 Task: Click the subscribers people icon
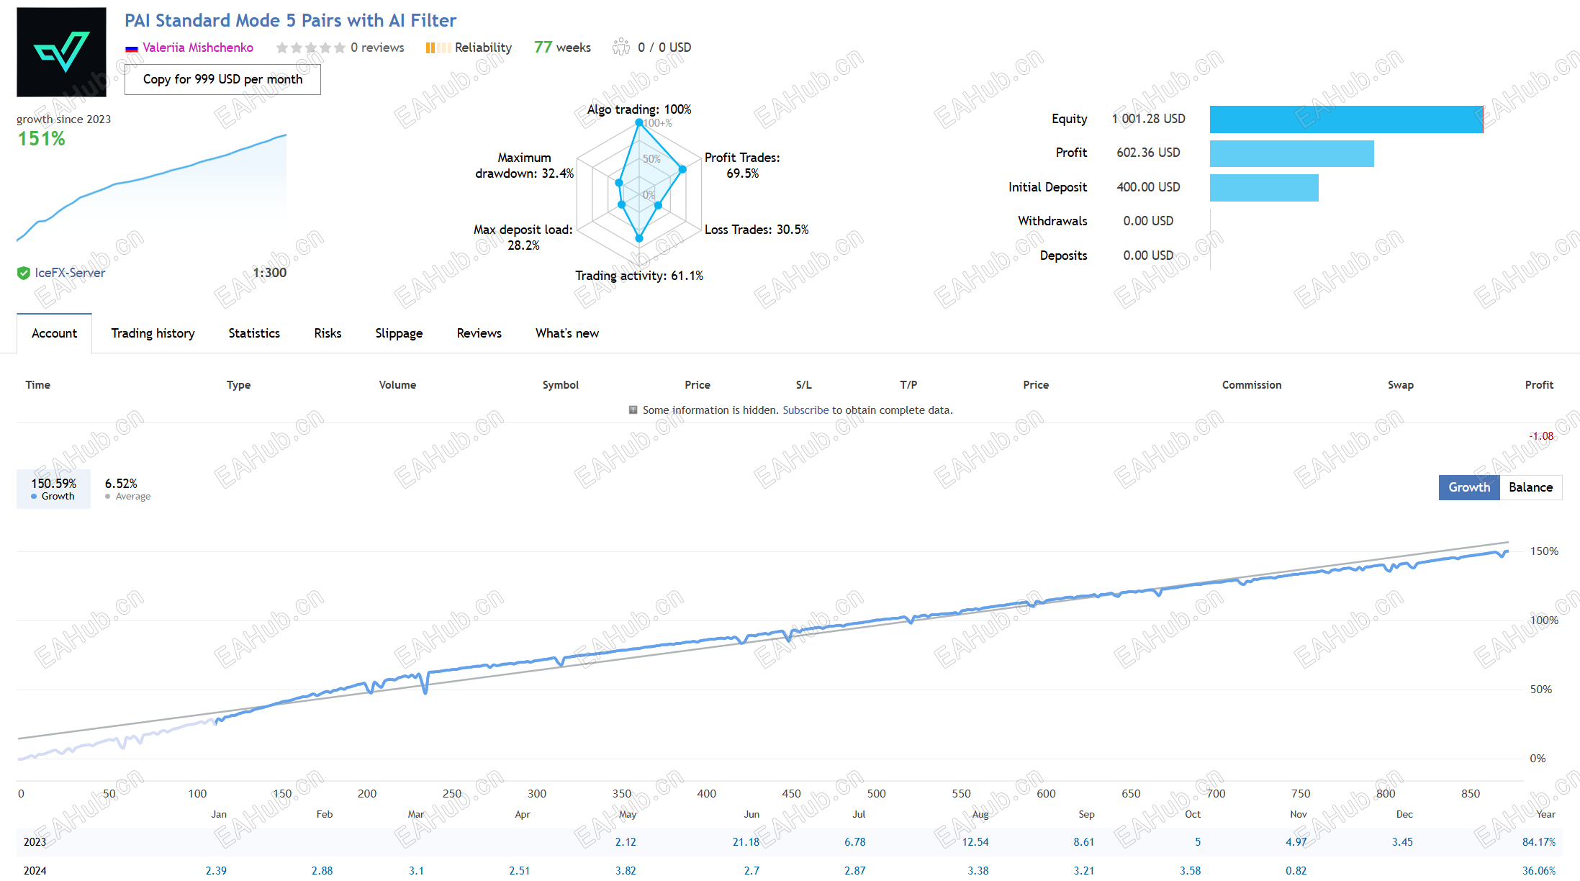621,48
